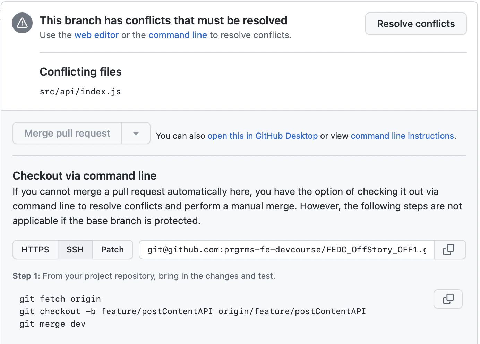This screenshot has width=480, height=344.
Task: Click the conflict warning triangle icon
Action: (22, 23)
